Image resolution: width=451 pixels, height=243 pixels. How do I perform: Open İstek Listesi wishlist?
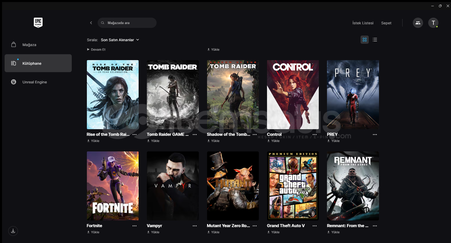point(363,23)
